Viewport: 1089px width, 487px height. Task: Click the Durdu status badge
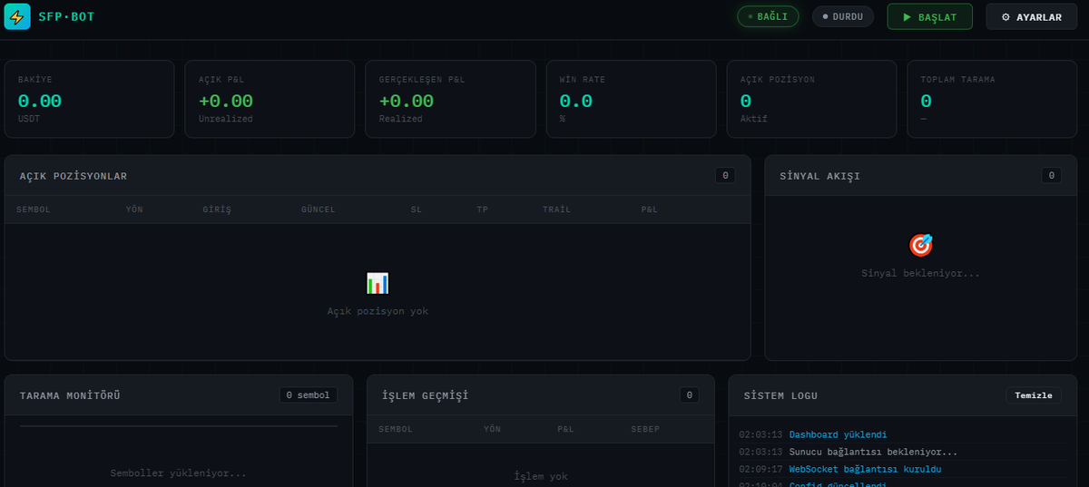pos(843,16)
